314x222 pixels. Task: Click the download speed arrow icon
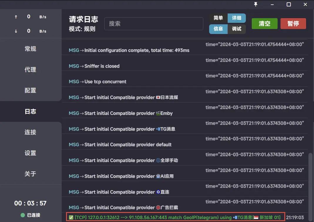[16, 31]
